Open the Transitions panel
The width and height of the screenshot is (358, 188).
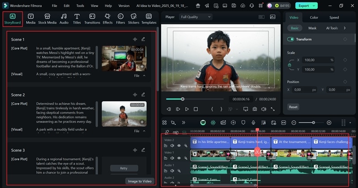point(92,19)
